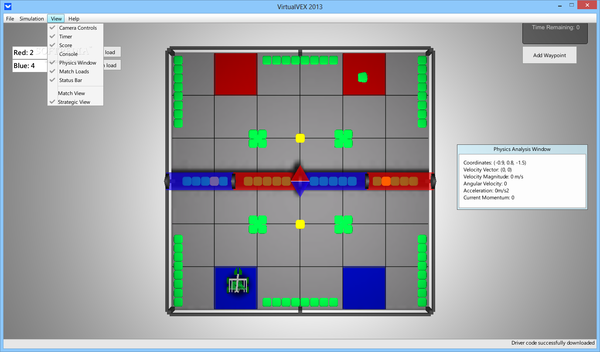Screen dimensions: 600x352
Task: Click the top row of green balls
Action: (300, 60)
